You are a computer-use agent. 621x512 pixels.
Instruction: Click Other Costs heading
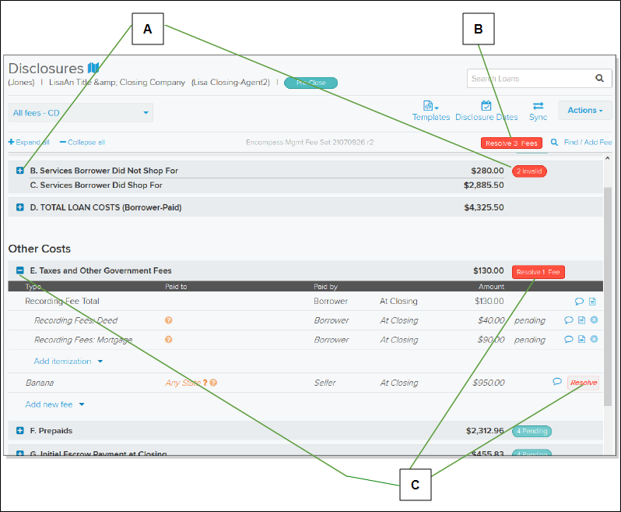coord(40,249)
